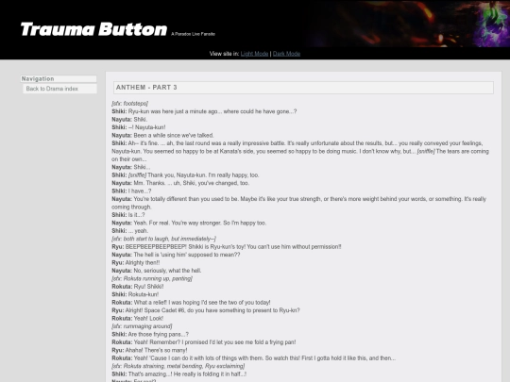Image resolution: width=510 pixels, height=382 pixels.
Task: Click Rokuta's 'Ryu! Shikki!' line
Action: pyautogui.click(x=138, y=287)
